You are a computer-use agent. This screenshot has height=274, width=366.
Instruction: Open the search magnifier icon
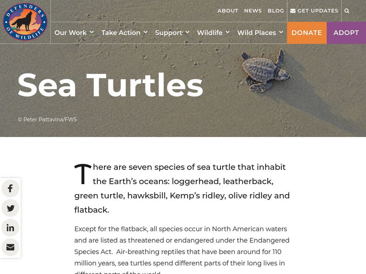point(347,11)
